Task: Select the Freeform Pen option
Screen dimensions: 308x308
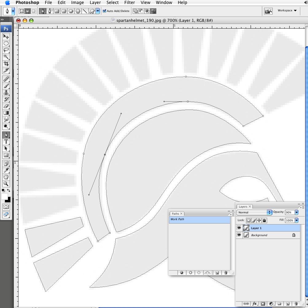Action: pos(49,11)
